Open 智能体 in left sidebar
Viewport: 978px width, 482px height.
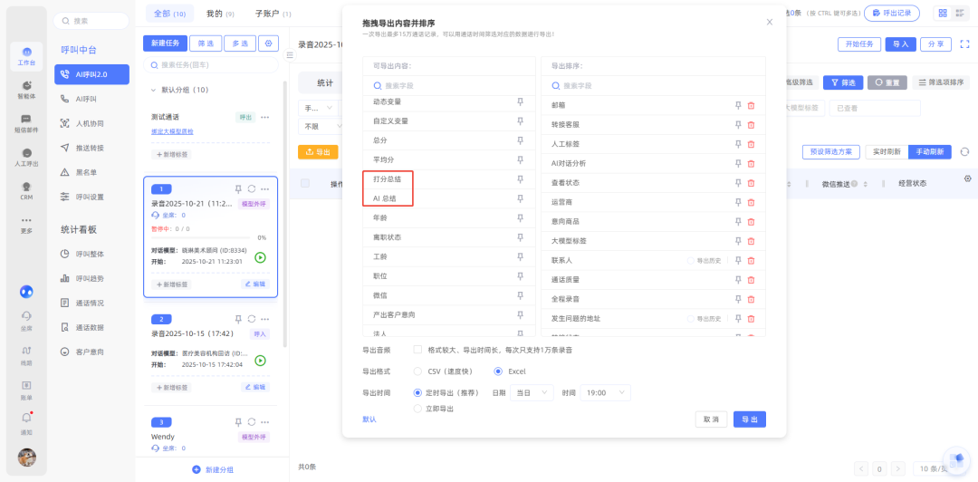coord(26,90)
